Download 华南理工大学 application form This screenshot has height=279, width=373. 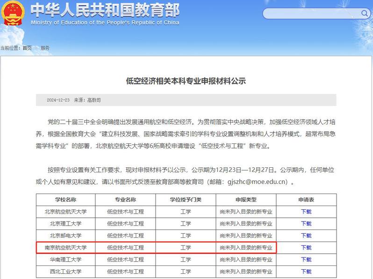[x=306, y=260]
